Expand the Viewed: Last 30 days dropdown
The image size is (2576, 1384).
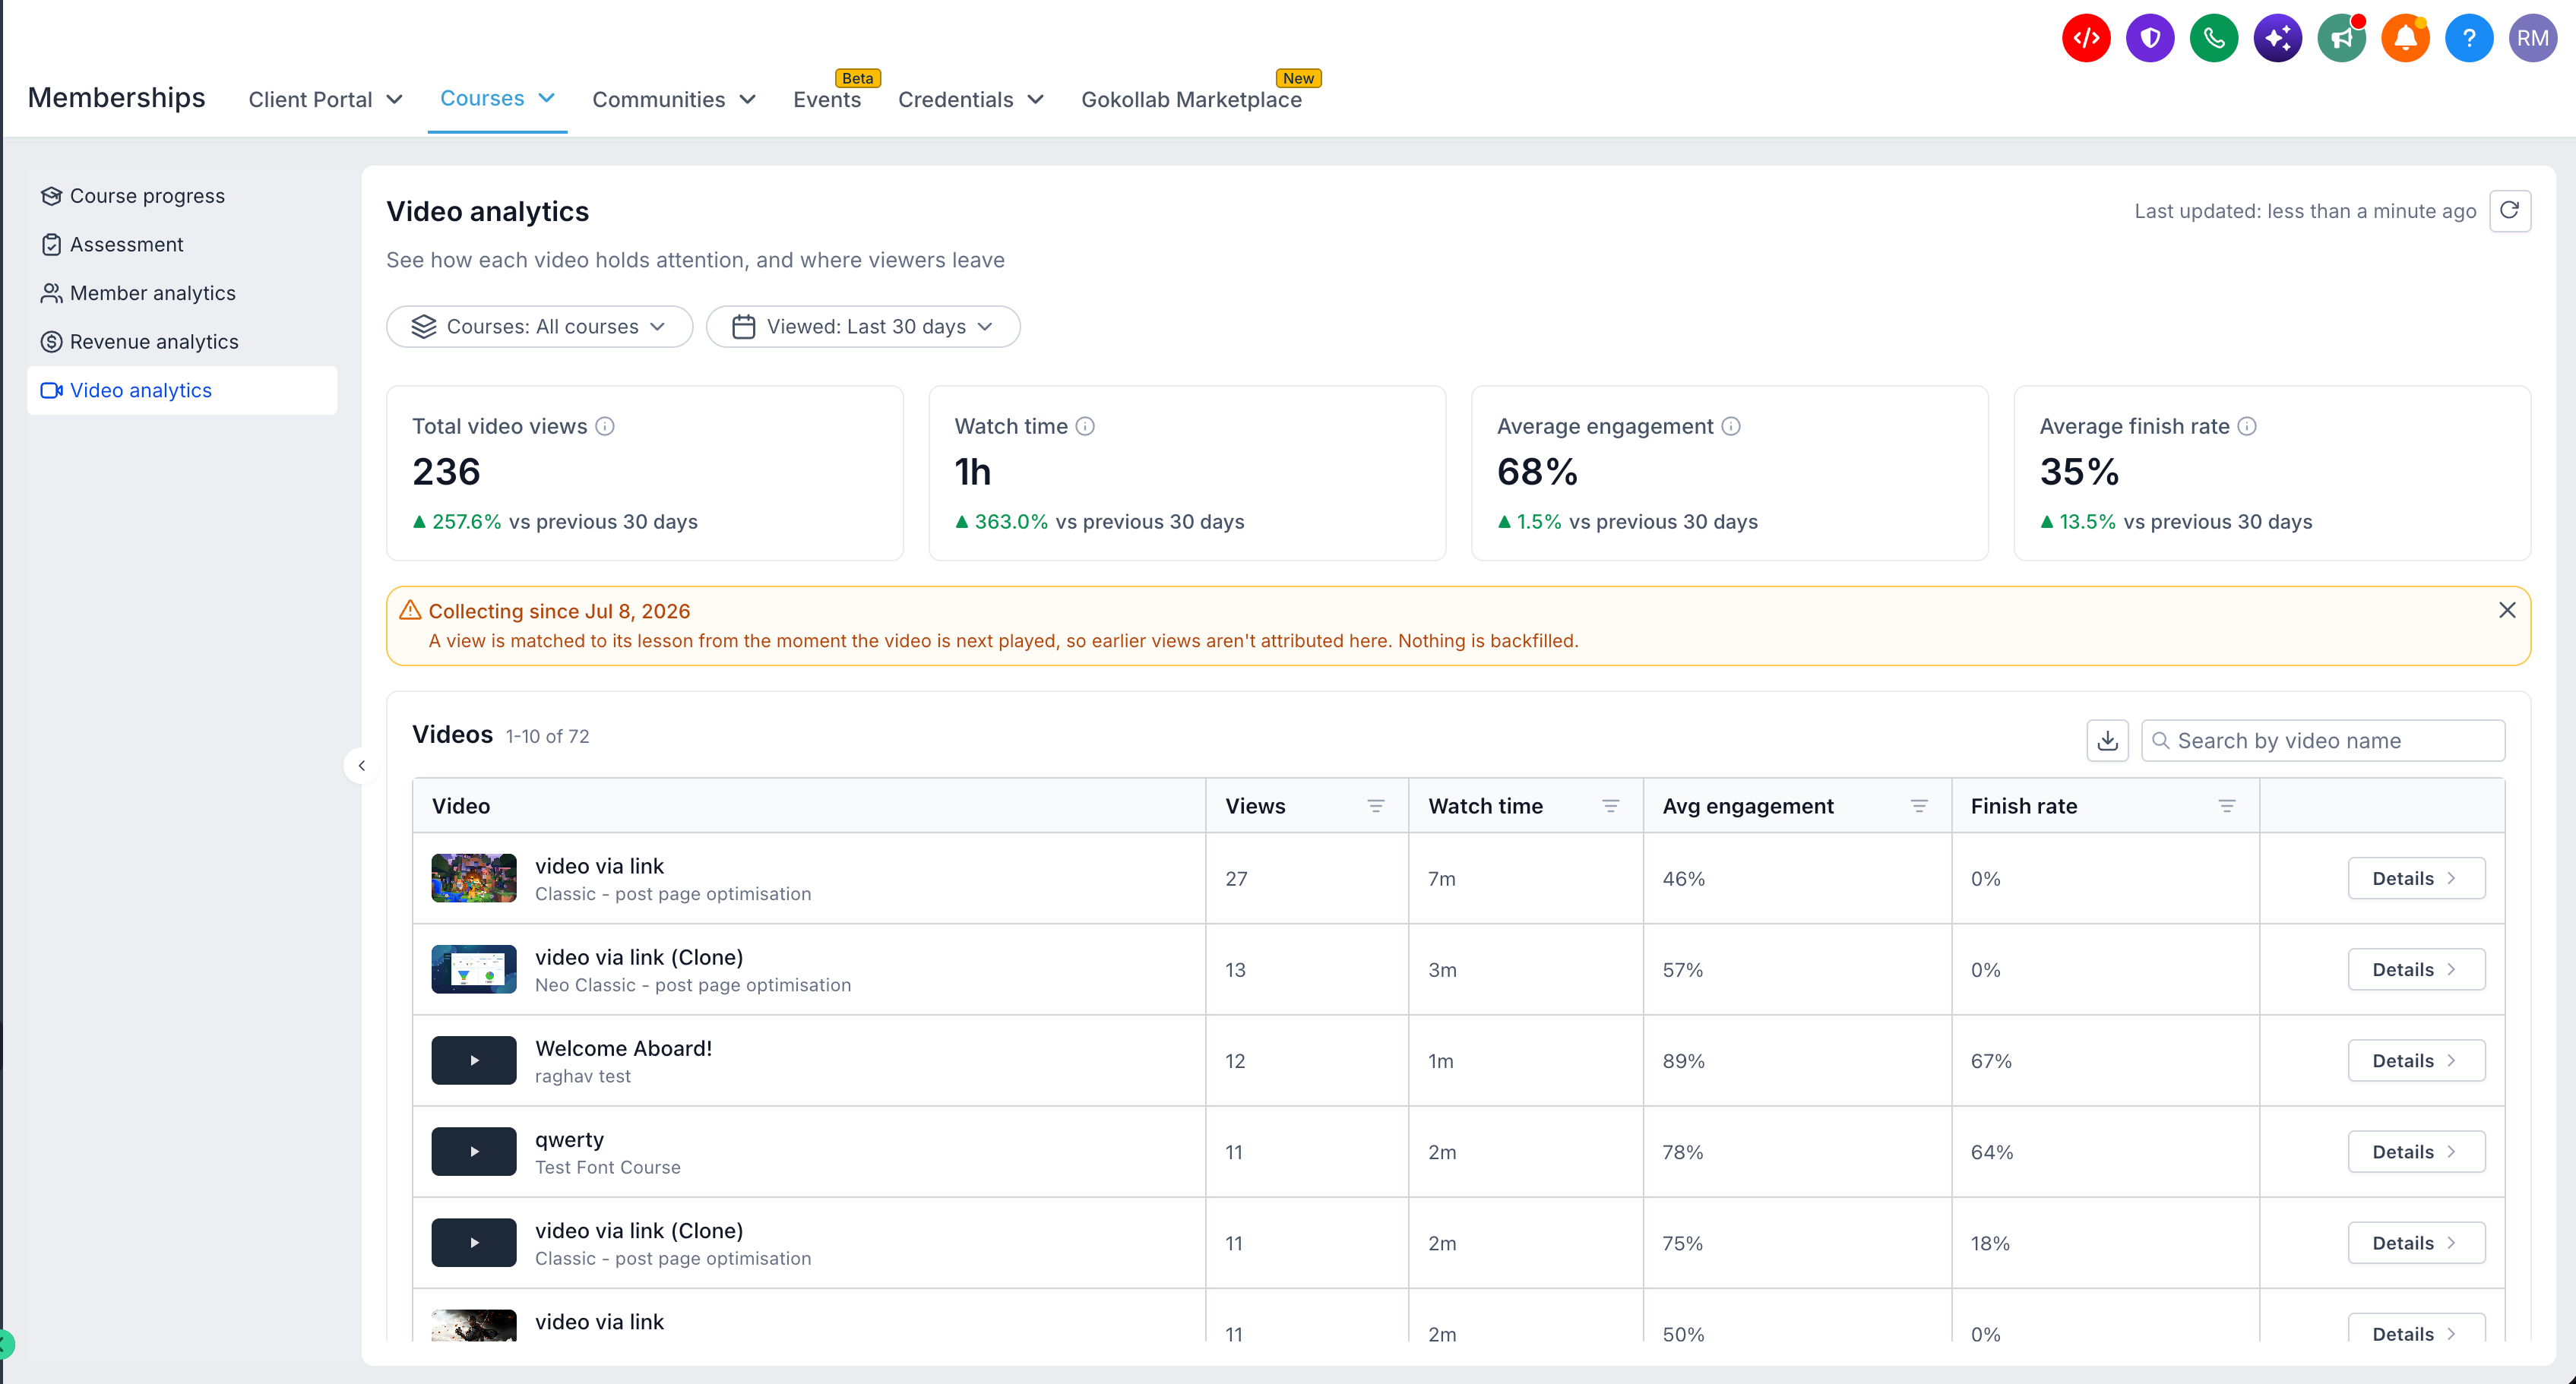(863, 327)
